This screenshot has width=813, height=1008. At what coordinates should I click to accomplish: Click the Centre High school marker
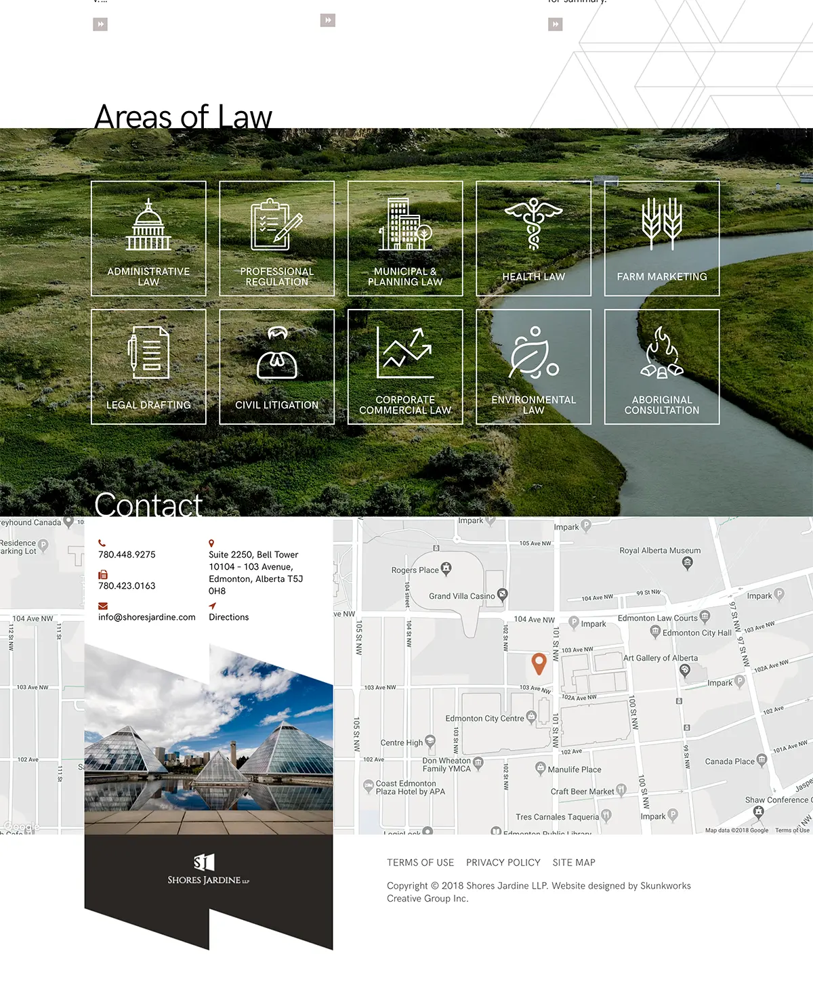pos(430,742)
